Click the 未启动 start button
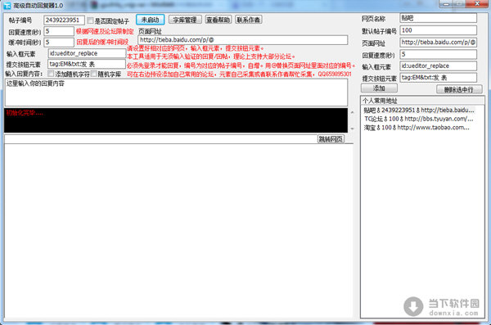This screenshot has width=491, height=325. pos(150,20)
